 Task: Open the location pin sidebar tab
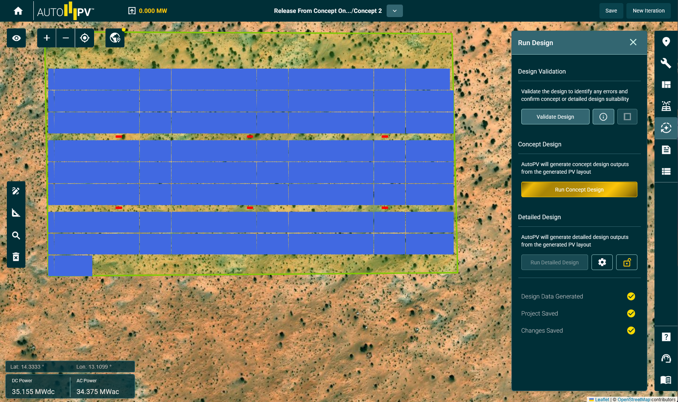click(666, 42)
